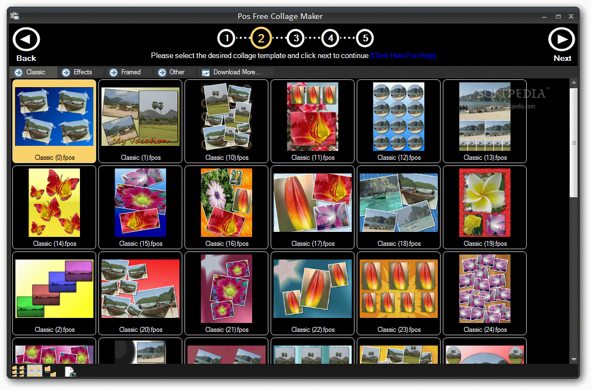Image resolution: width=591 pixels, height=390 pixels.
Task: Select the Classic (15).fpos template
Action: pos(140,207)
